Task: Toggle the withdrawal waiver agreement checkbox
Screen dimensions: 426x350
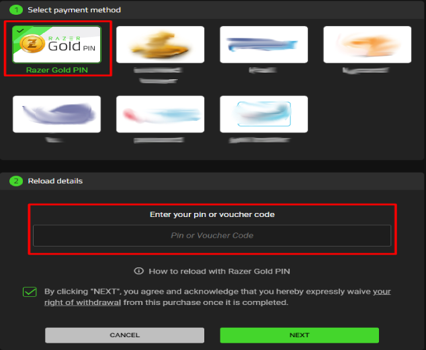Action: point(30,292)
